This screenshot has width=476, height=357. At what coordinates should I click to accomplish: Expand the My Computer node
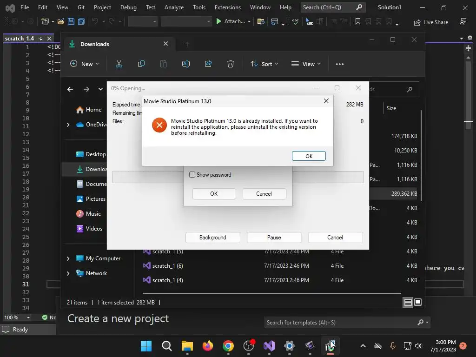tap(68, 258)
